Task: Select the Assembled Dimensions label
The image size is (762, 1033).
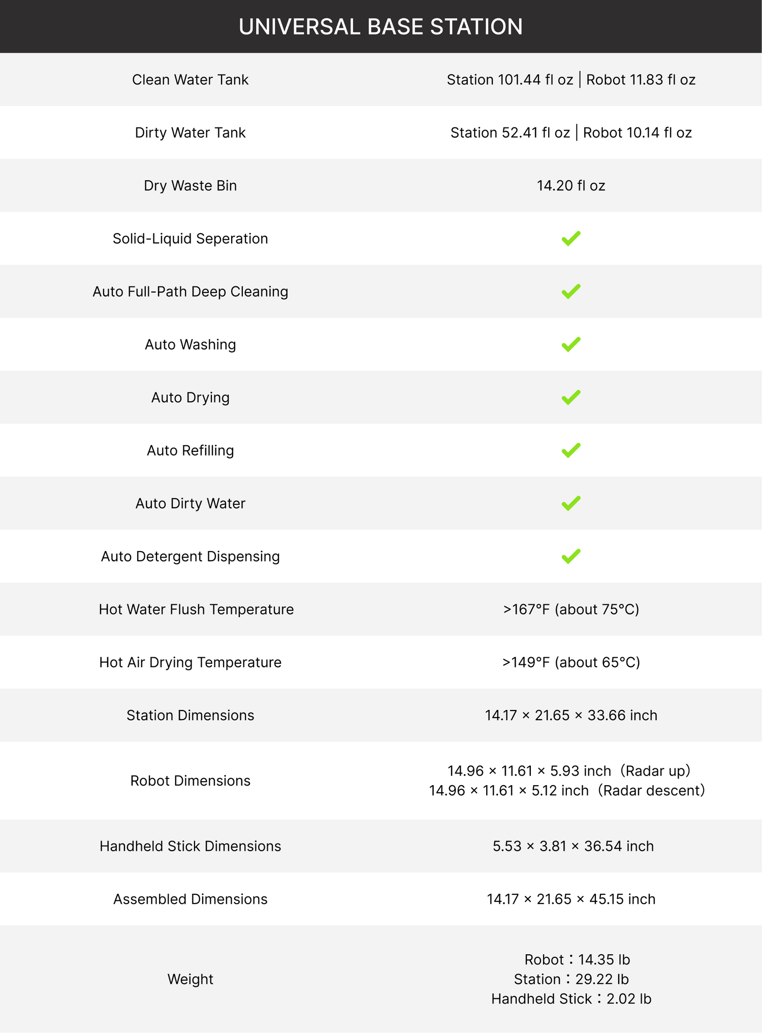Action: (x=190, y=899)
